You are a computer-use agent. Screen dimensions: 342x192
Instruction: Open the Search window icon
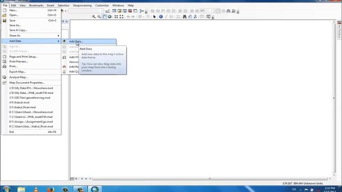125,11
